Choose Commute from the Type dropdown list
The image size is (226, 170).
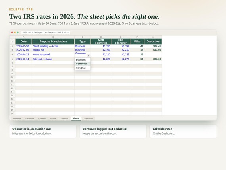point(82,64)
